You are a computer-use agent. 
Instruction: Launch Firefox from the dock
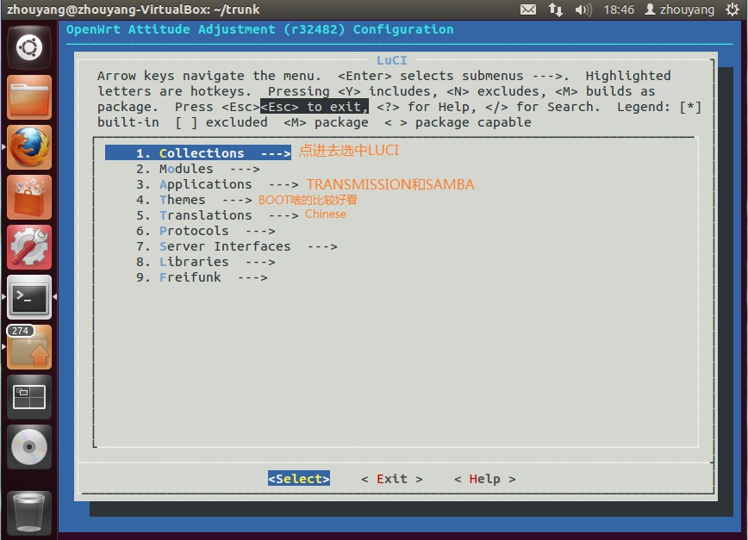pos(29,147)
